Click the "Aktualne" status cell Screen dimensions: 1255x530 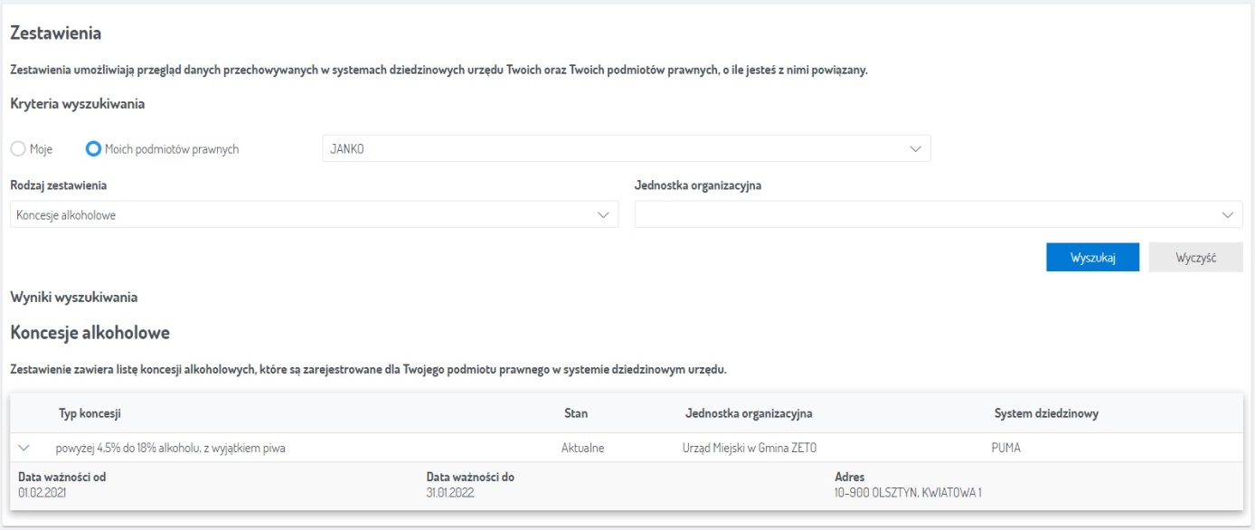pos(582,448)
